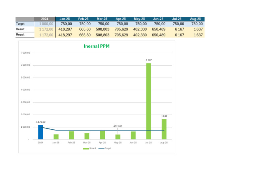Click the Aug-25 label on chart x-axis
Viewport: 257px width, 182px height.
(164, 142)
